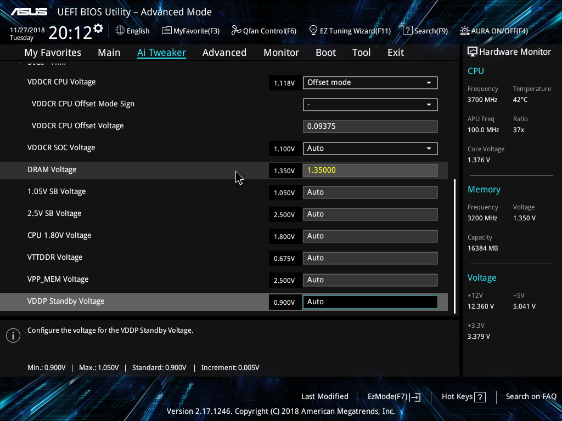Click Memory Capacity 16384 MB value
The image size is (562, 421).
pyautogui.click(x=483, y=248)
